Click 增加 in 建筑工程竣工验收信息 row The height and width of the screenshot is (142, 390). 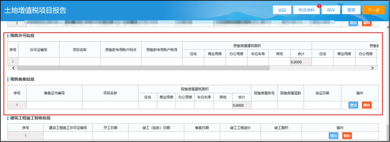tap(334, 136)
